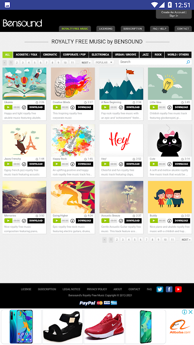Open the YouTube icon in footer
The image size is (194, 345).
point(178,289)
